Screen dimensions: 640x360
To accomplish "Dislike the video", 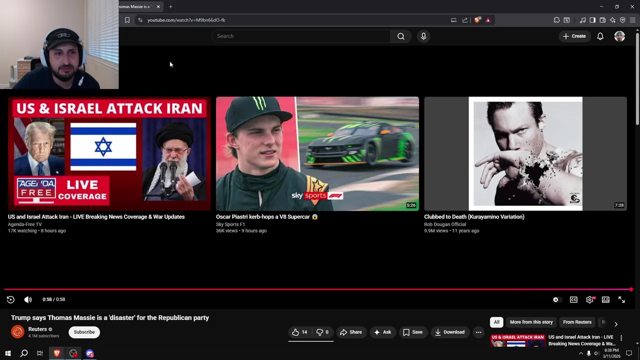I will tap(322, 332).
